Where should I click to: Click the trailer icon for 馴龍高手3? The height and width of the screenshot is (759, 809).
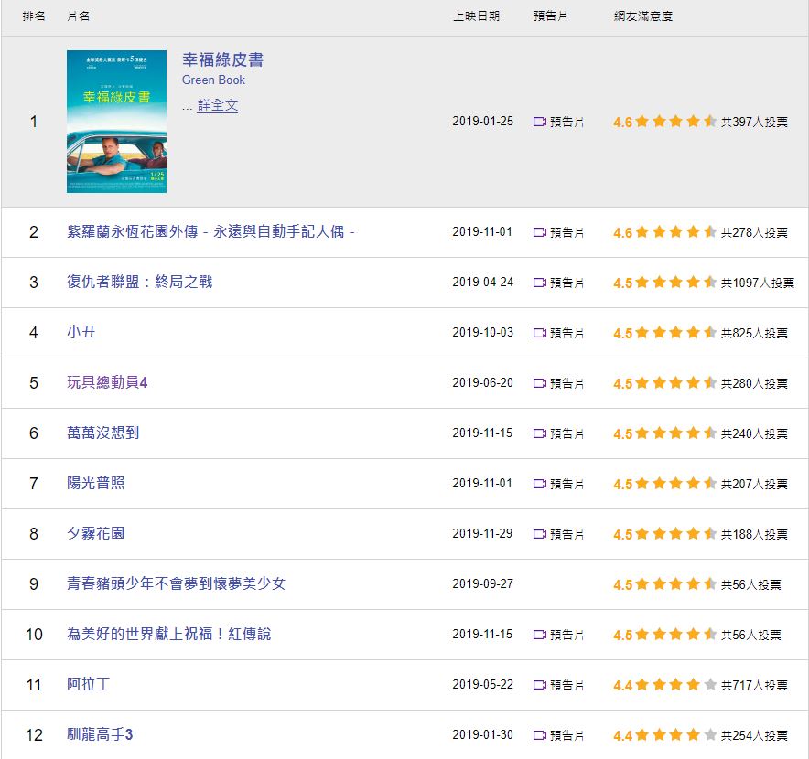coord(540,735)
